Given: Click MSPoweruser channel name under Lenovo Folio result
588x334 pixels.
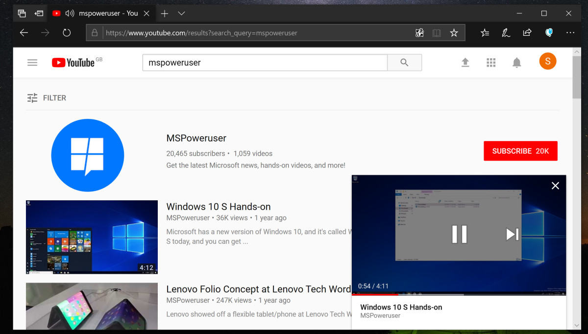Looking at the screenshot, I should 188,300.
